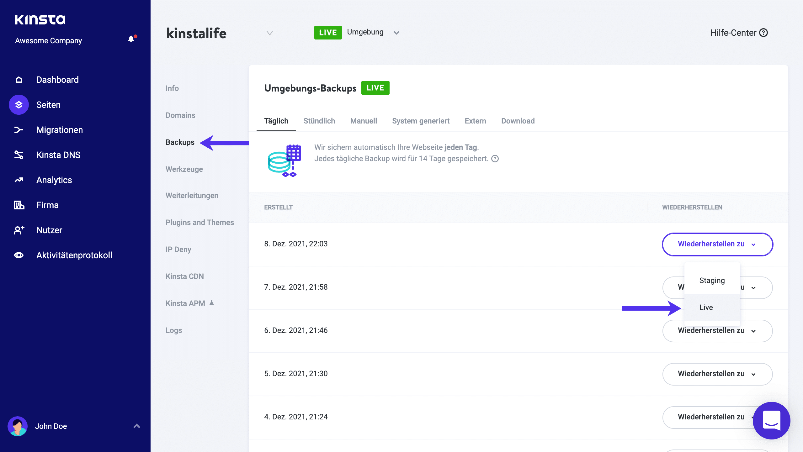Open the Umgebung environment dropdown
Image resolution: width=803 pixels, height=452 pixels.
coord(396,32)
